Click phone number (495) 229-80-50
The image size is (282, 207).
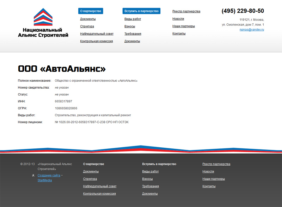(243, 11)
